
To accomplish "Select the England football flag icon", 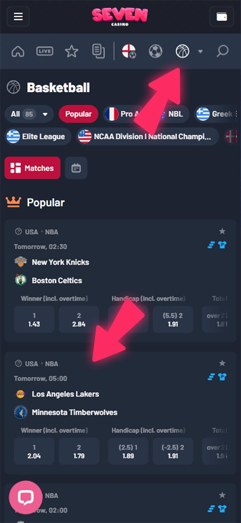I will pos(129,51).
